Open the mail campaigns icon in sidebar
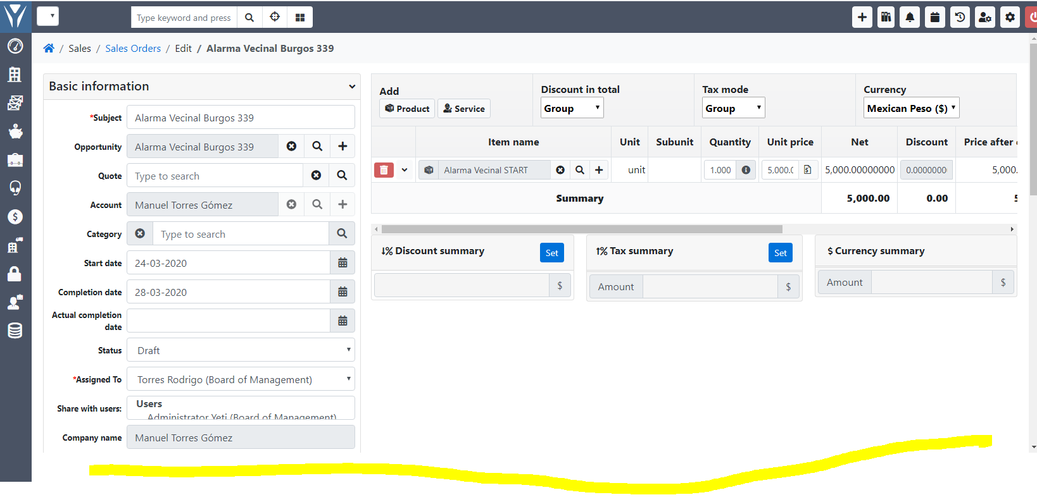The width and height of the screenshot is (1037, 502). point(15,102)
